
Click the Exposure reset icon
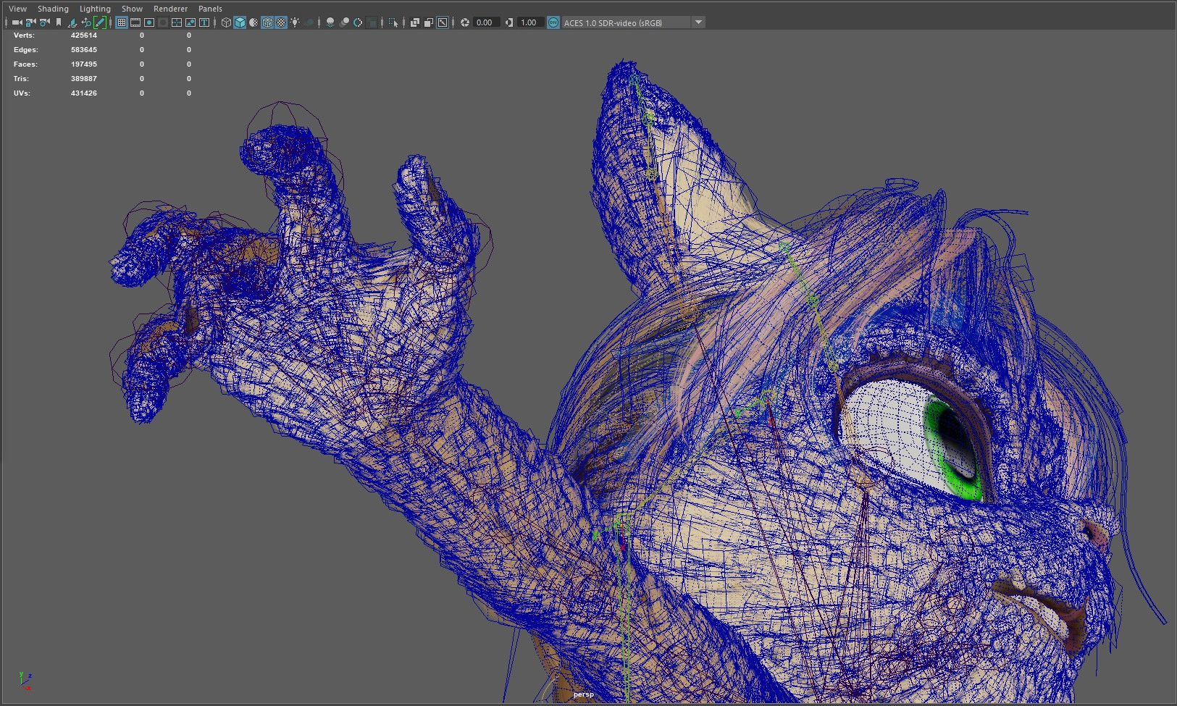tap(465, 22)
